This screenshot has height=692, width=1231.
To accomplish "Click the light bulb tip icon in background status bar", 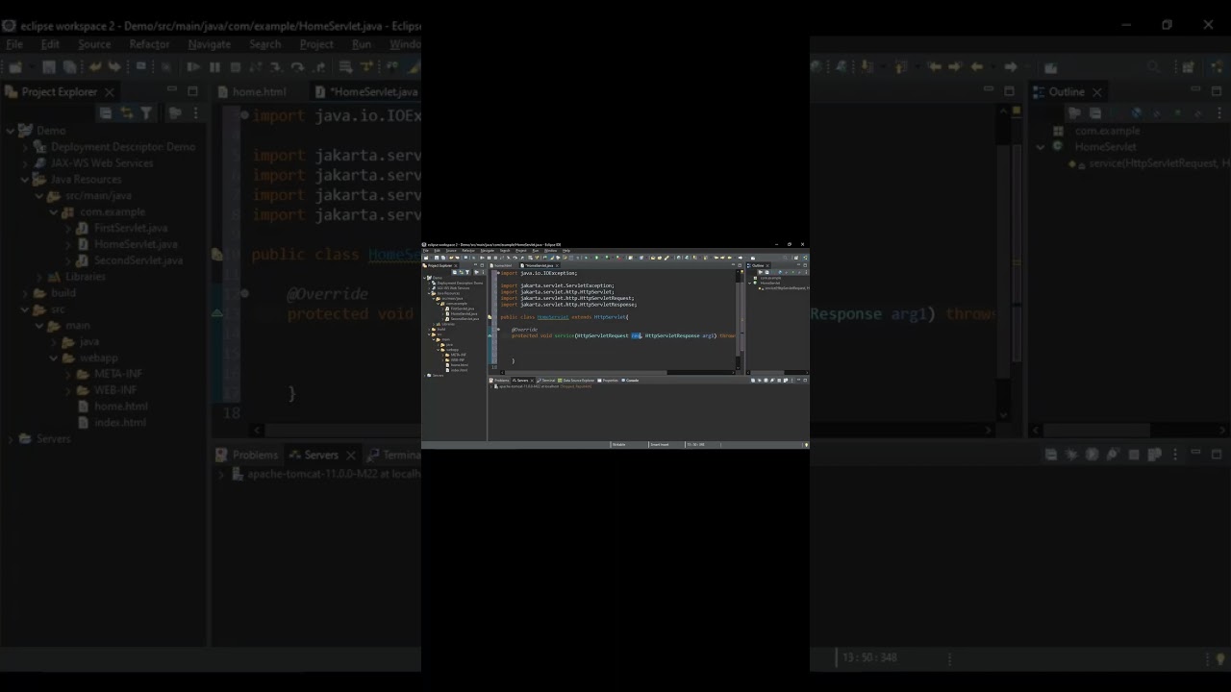I will (1221, 659).
